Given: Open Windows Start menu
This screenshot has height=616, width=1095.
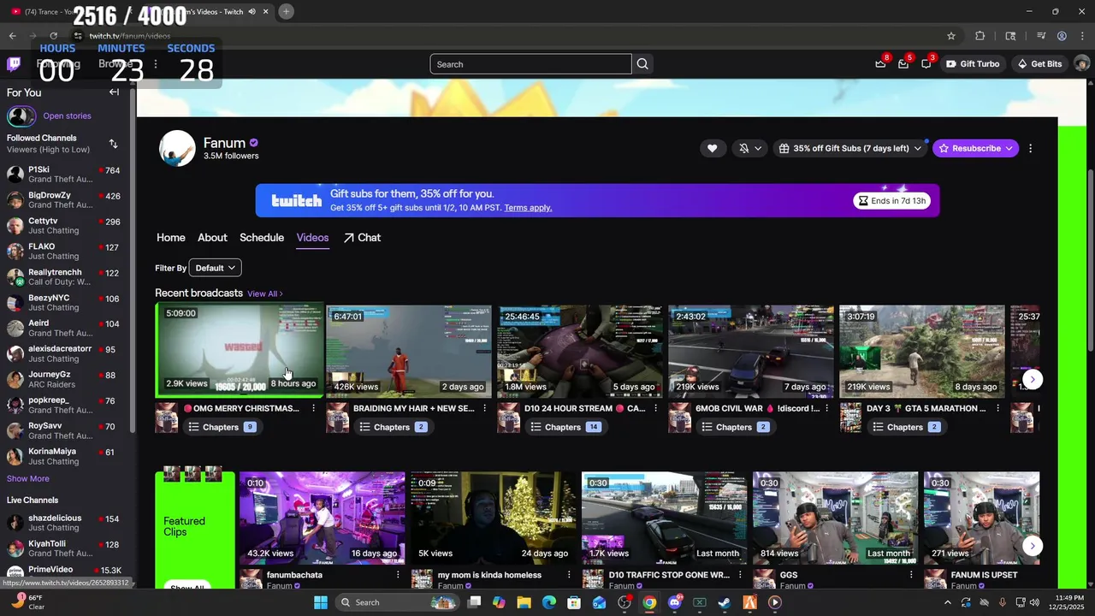Looking at the screenshot, I should pos(320,602).
